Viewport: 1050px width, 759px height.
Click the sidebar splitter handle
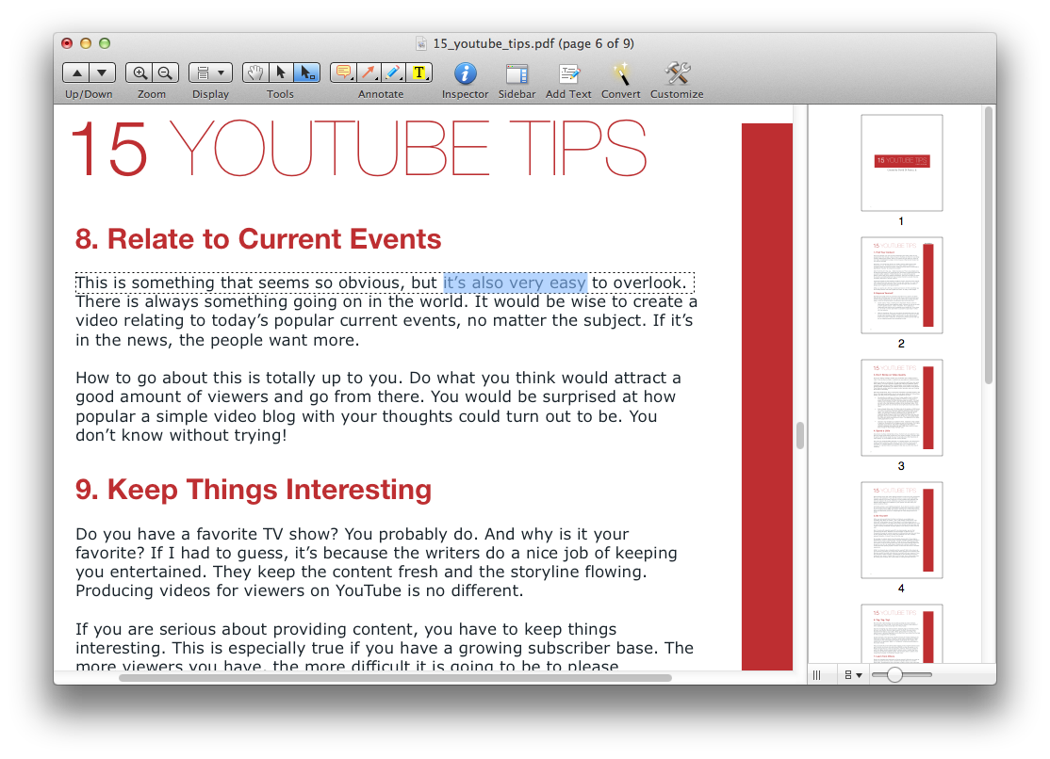pyautogui.click(x=800, y=435)
